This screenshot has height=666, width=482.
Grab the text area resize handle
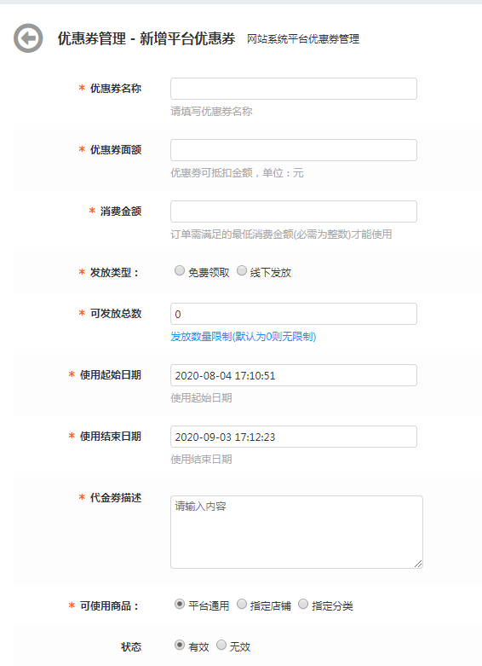coord(418,564)
